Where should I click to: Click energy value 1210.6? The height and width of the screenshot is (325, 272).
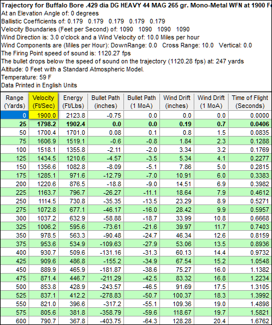tap(73, 158)
